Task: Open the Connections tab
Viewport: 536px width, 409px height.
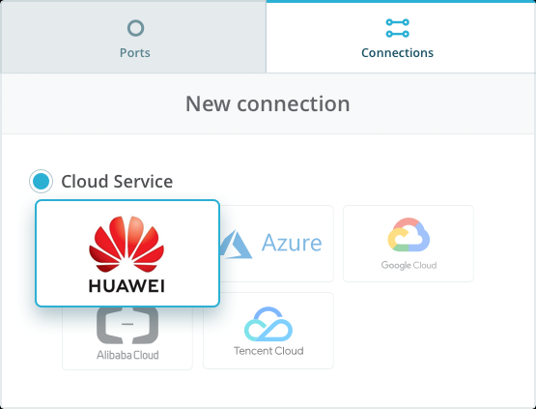Action: tap(401, 38)
